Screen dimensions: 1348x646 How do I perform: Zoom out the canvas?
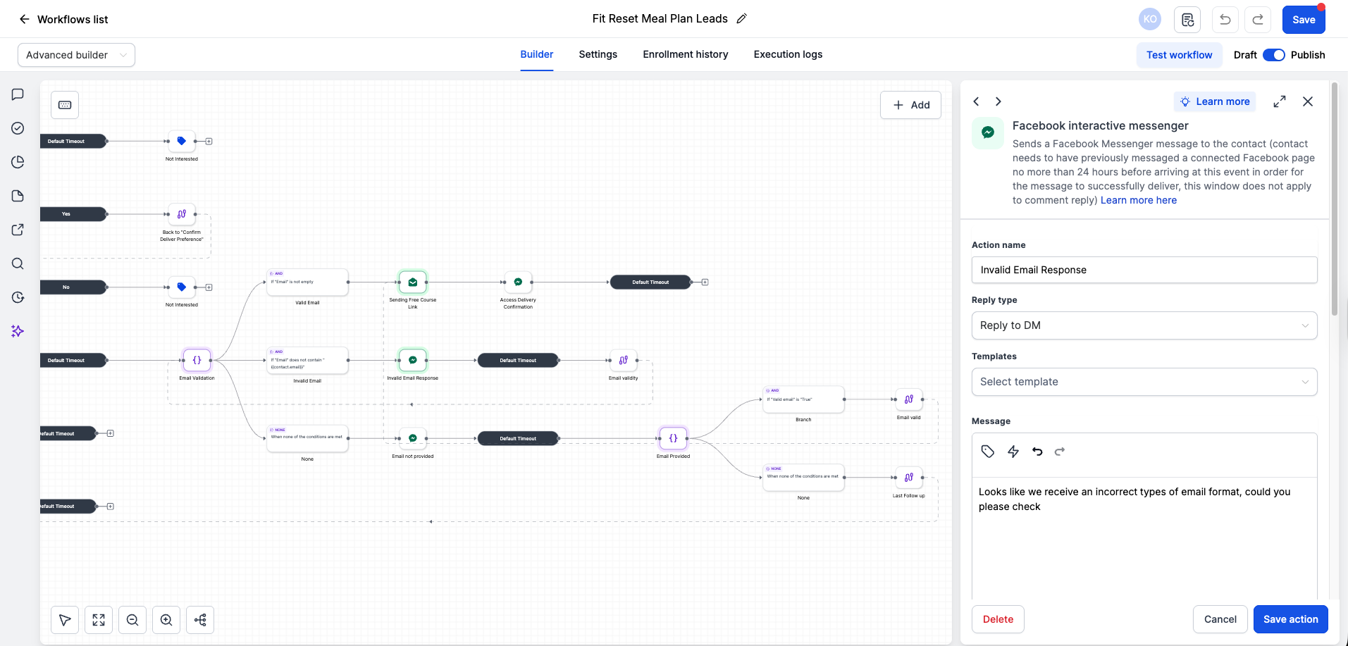point(132,620)
